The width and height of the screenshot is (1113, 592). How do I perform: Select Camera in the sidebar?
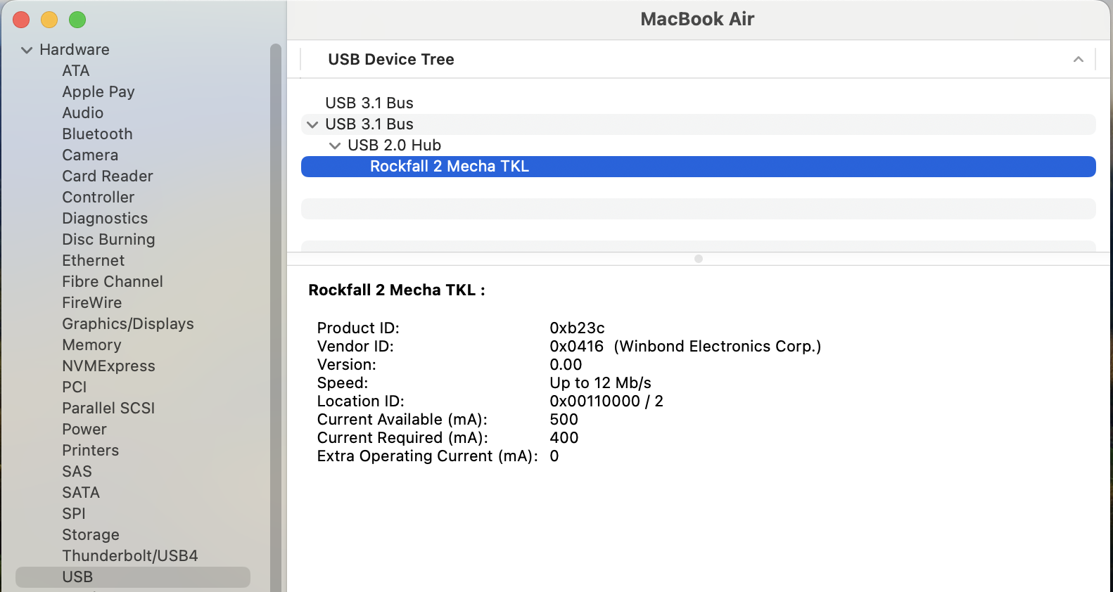tap(90, 155)
